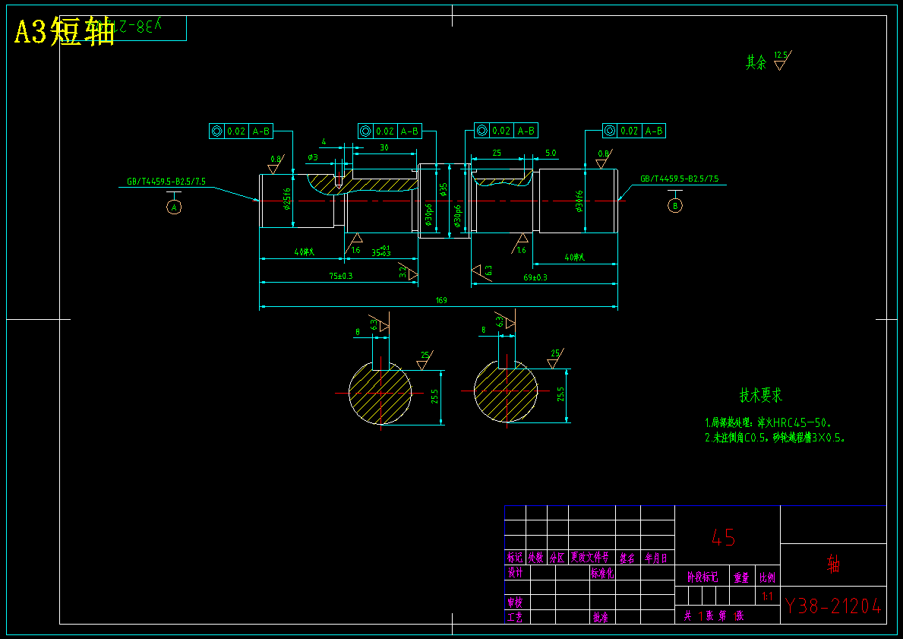Select the note about C0.5 chamfers
Viewport: 903px width, 639px height.
click(x=775, y=438)
